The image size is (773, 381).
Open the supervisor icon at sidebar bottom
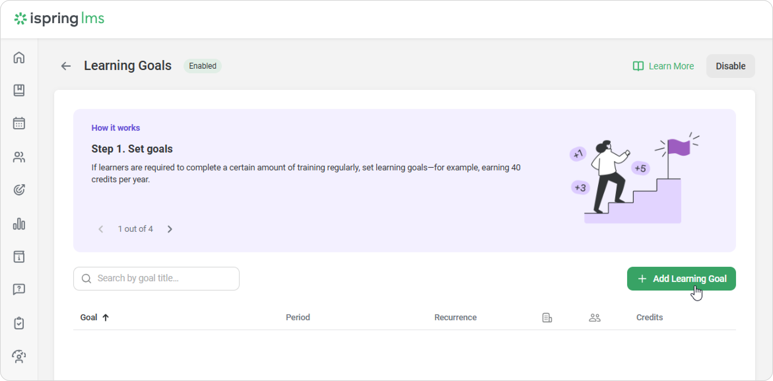(19, 357)
